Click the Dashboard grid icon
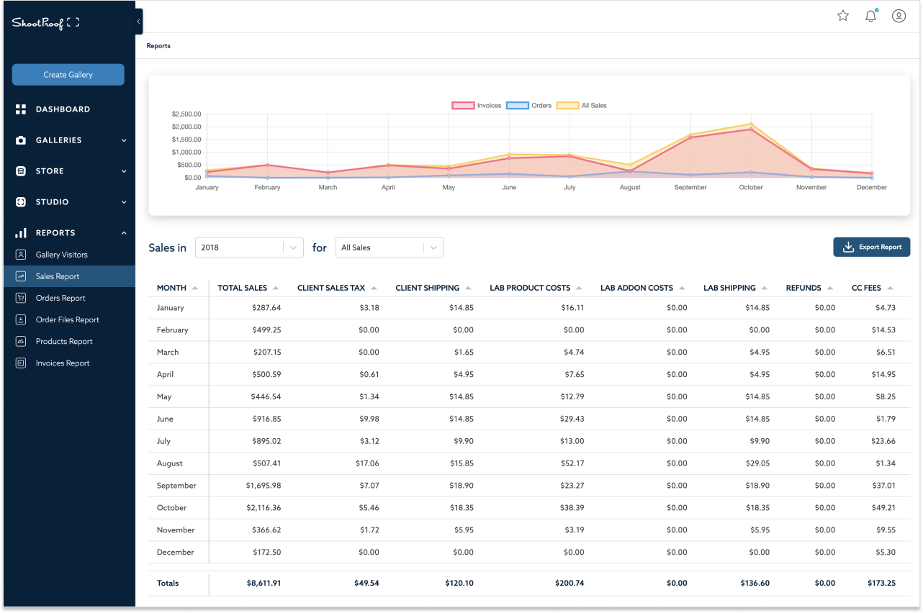The width and height of the screenshot is (923, 613). tap(21, 109)
